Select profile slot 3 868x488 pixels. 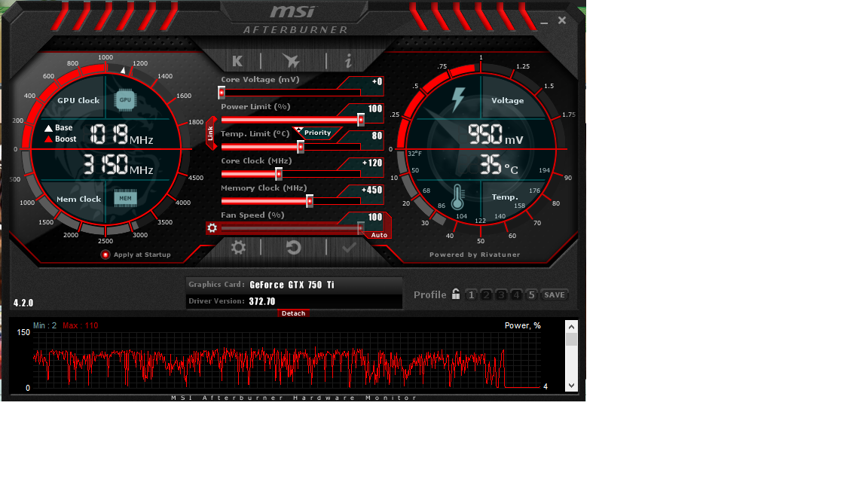501,295
